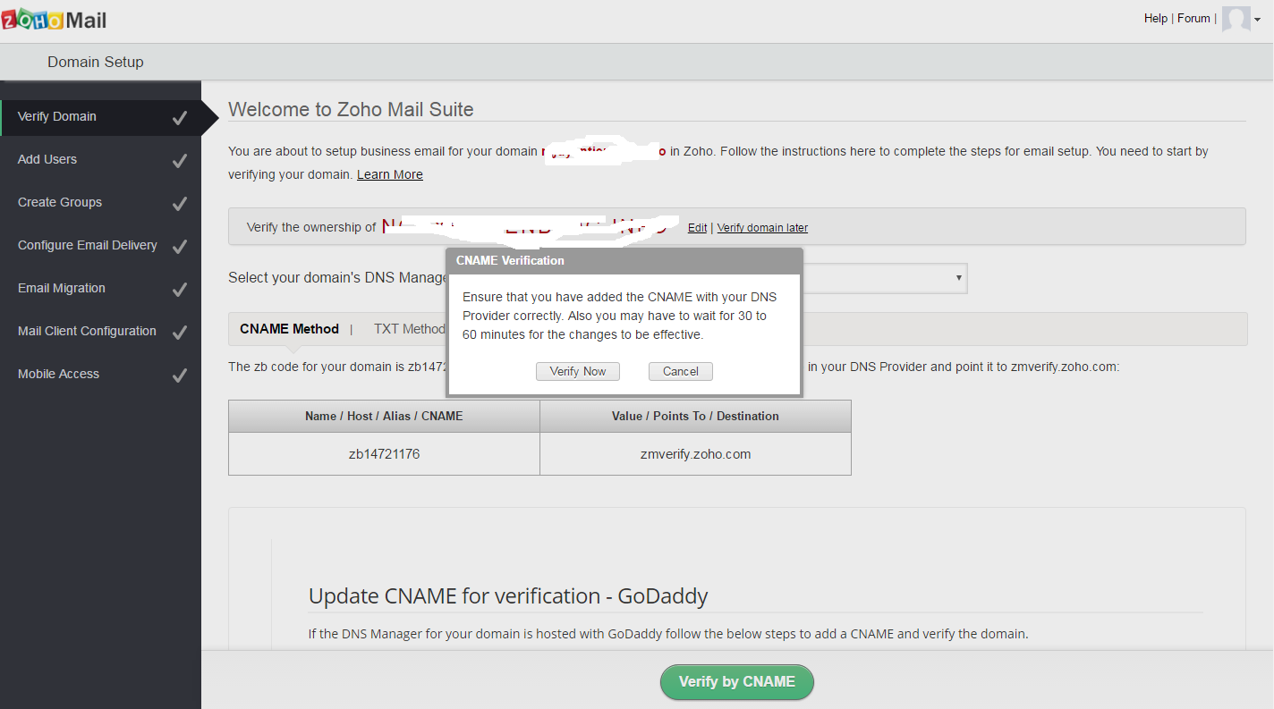1274x709 pixels.
Task: Click Welcome to Zoho Mail Suite heading
Action: tap(351, 109)
